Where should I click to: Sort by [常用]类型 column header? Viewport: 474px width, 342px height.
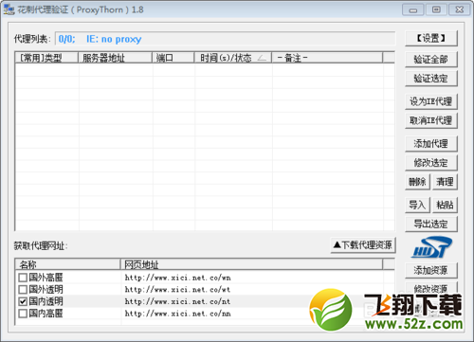[x=46, y=58]
